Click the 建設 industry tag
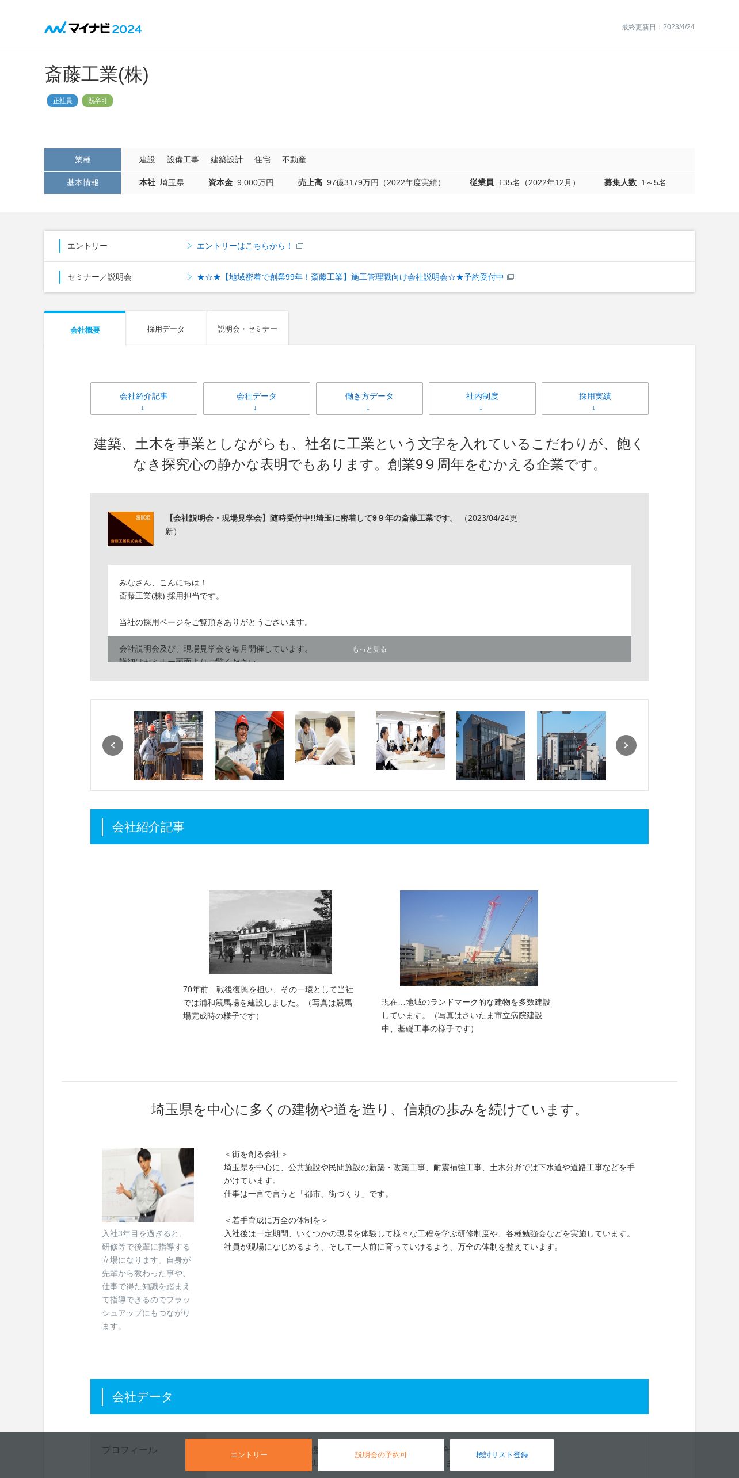The image size is (739, 1478). point(147,159)
